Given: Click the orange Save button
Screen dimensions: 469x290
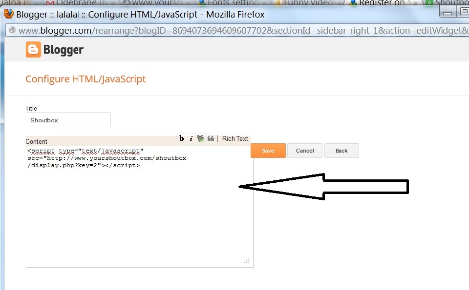Looking at the screenshot, I should 268,151.
